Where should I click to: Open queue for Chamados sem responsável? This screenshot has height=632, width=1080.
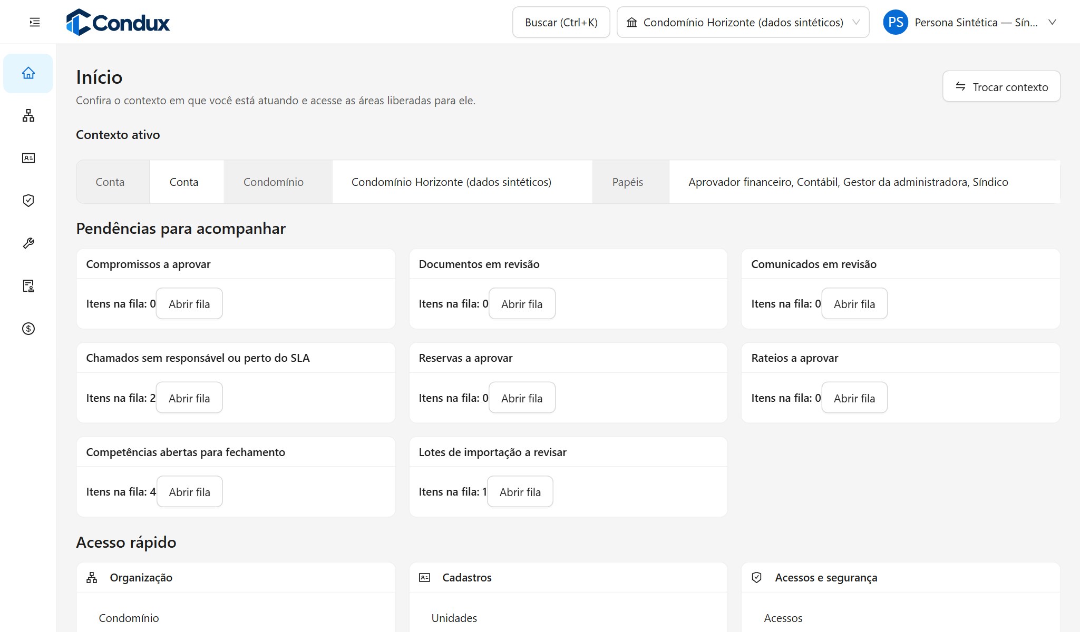pos(189,398)
